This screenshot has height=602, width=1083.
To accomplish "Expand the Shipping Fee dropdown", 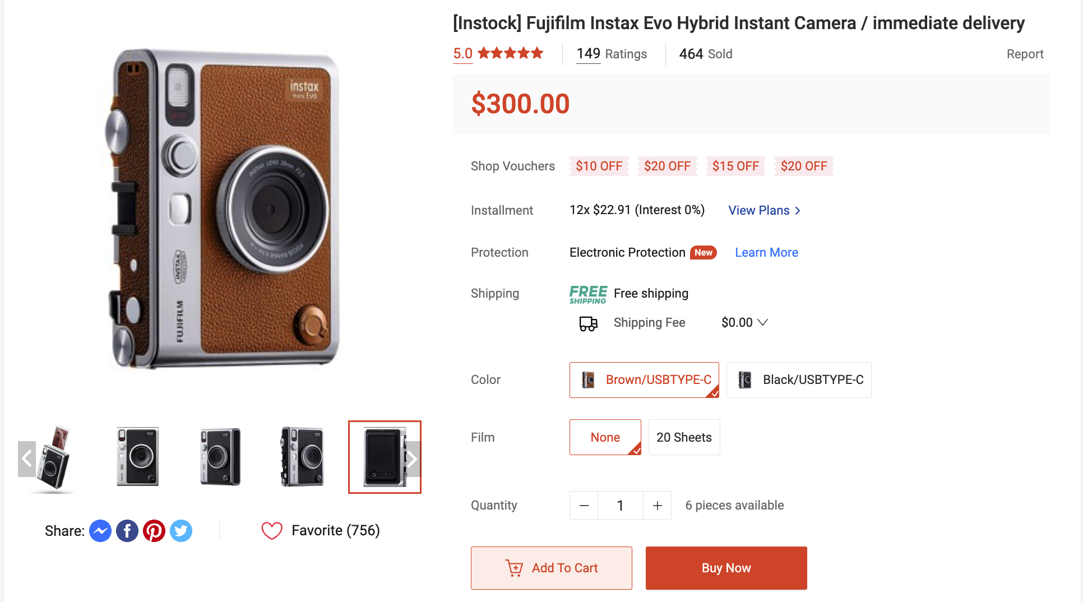I will tap(762, 322).
